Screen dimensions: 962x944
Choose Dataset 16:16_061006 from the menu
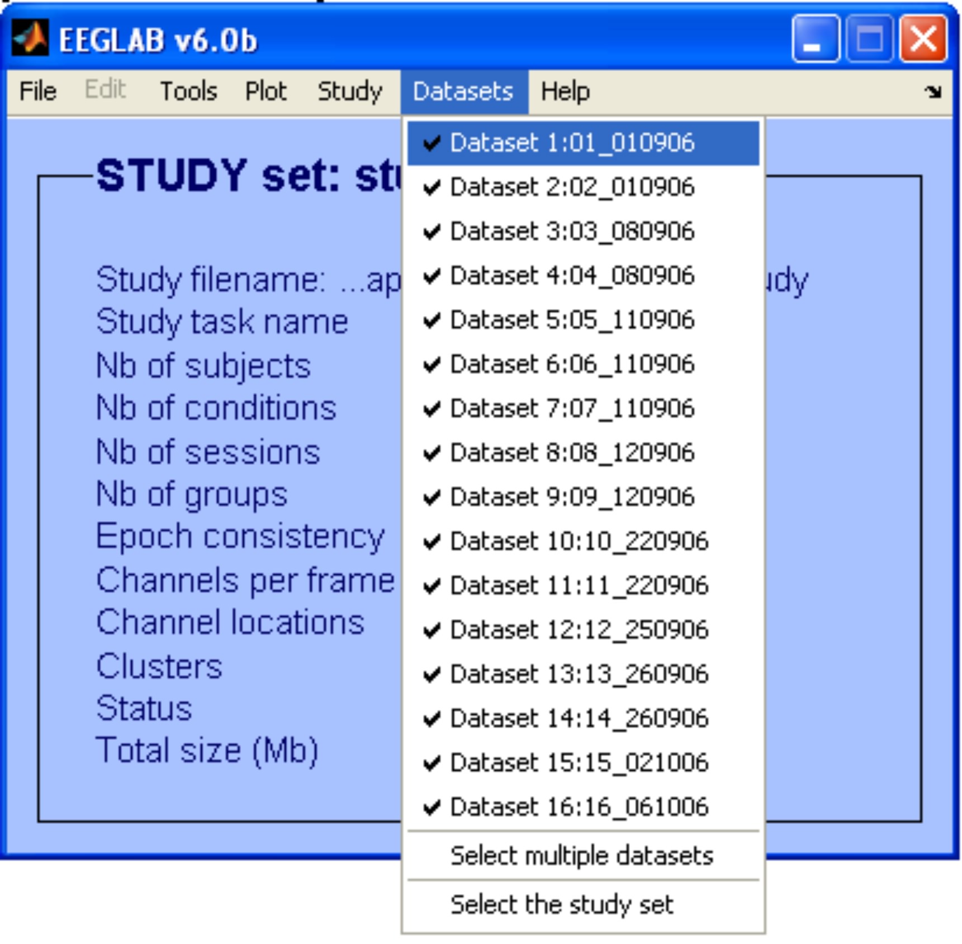point(583,806)
